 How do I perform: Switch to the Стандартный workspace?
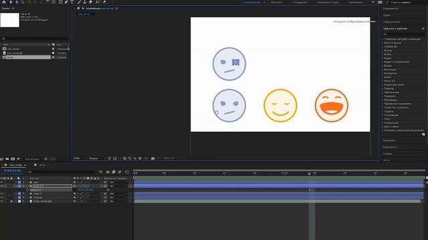tap(300, 3)
